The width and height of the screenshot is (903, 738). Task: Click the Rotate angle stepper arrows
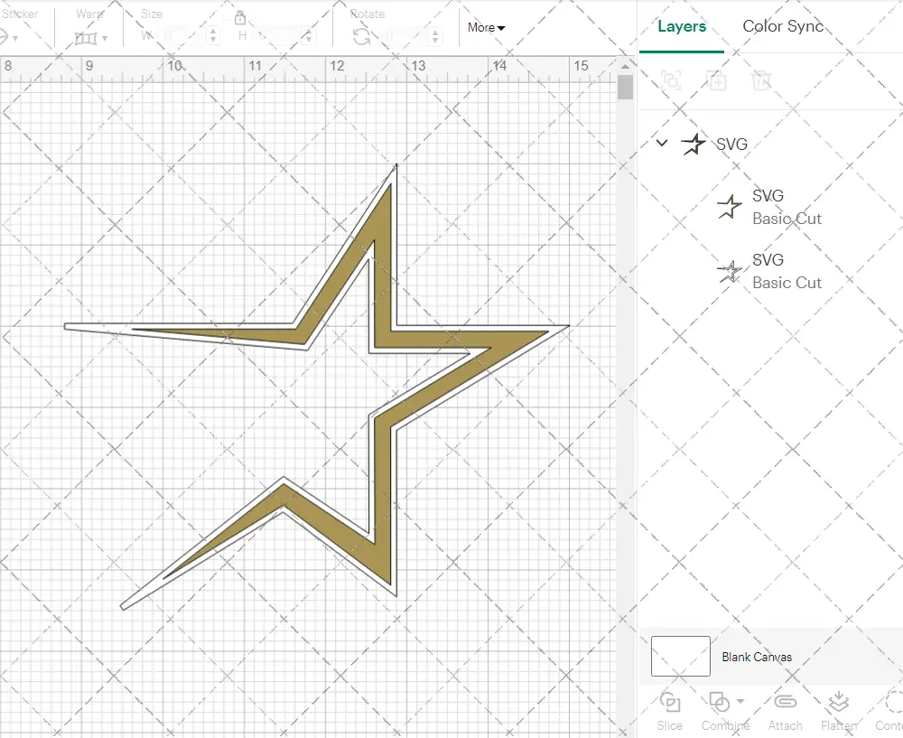pos(435,36)
